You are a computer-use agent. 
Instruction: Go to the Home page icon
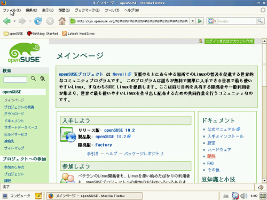pyautogui.click(x=62, y=21)
